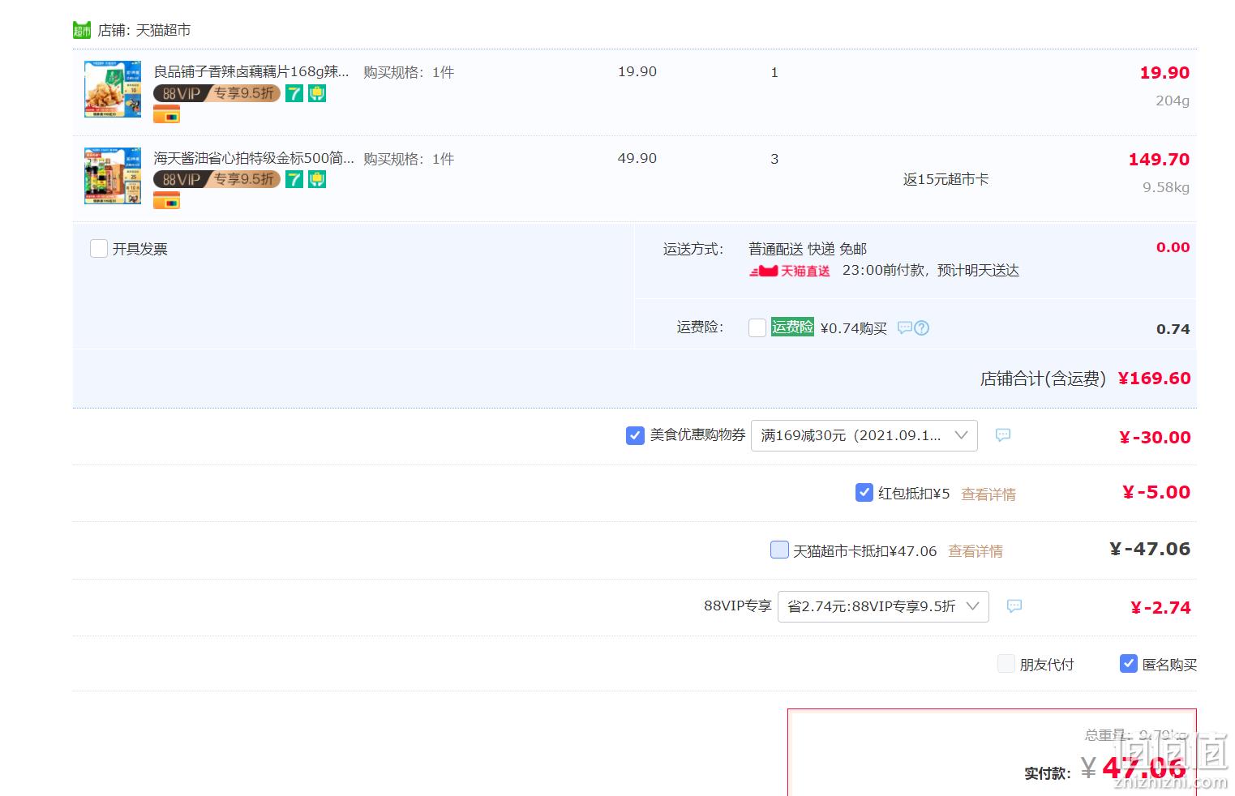Uncheck the 匿名购买 checkbox
The width and height of the screenshot is (1235, 796).
coord(1129,664)
